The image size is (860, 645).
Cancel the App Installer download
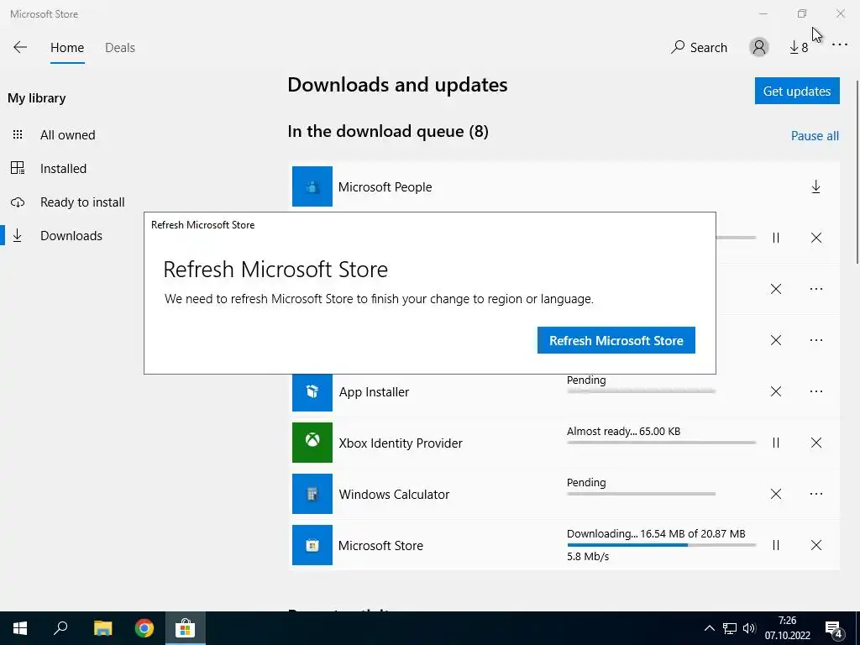tap(775, 391)
